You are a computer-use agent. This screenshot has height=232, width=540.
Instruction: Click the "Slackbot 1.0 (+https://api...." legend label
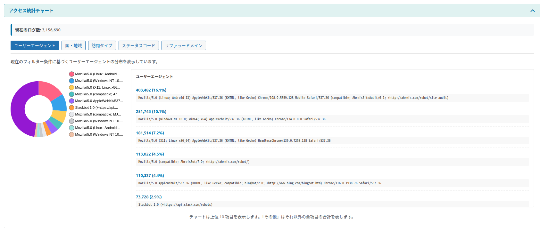[96, 108]
